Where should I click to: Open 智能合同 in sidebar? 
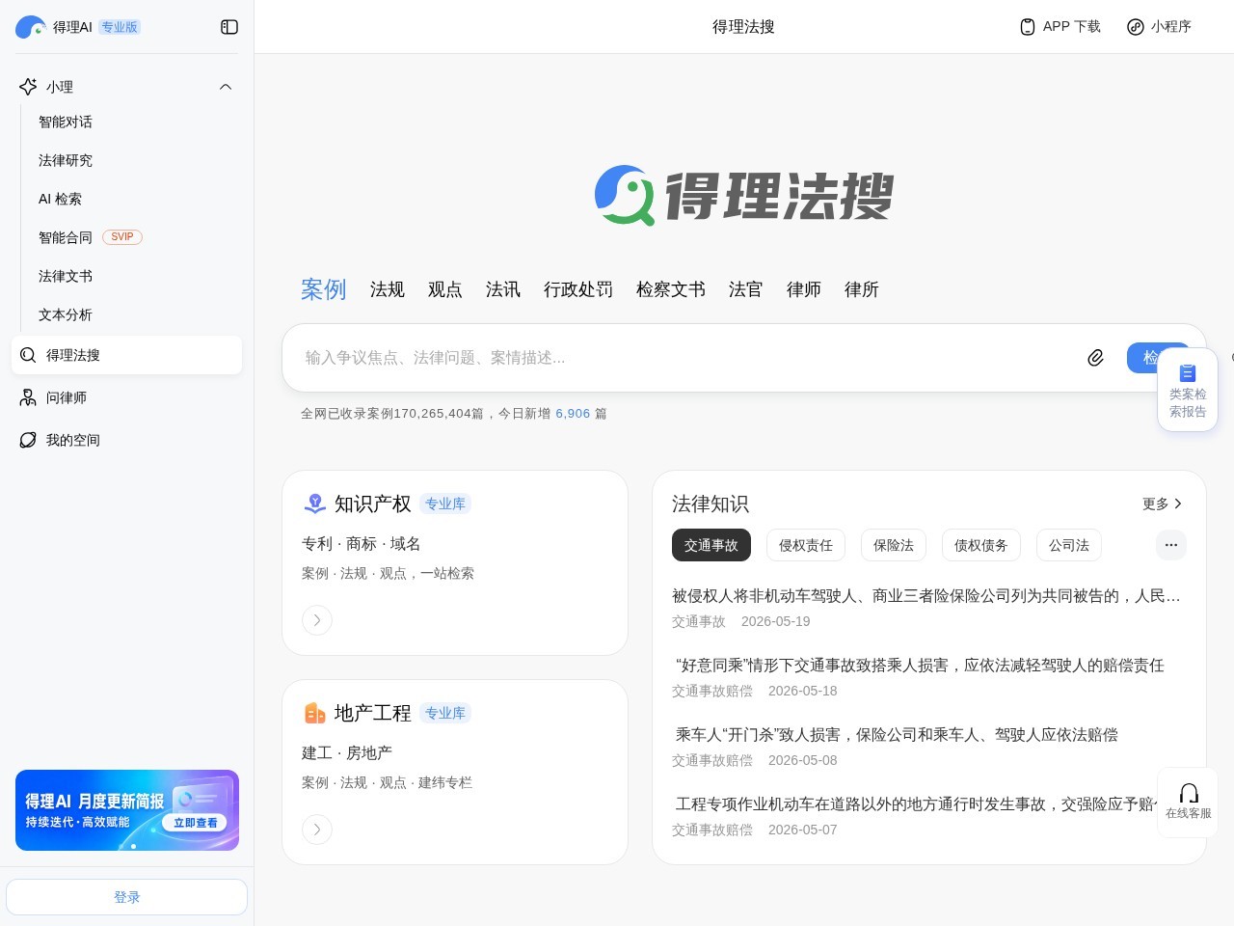(66, 237)
